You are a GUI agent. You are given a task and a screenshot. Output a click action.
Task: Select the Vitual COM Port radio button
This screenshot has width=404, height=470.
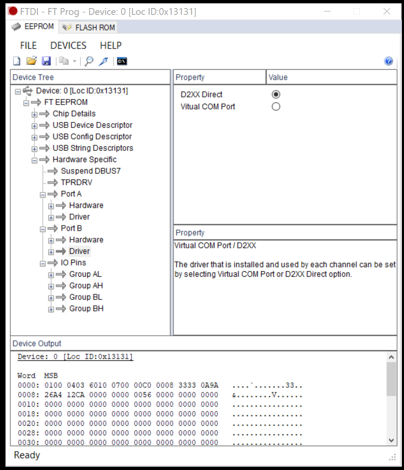[276, 107]
